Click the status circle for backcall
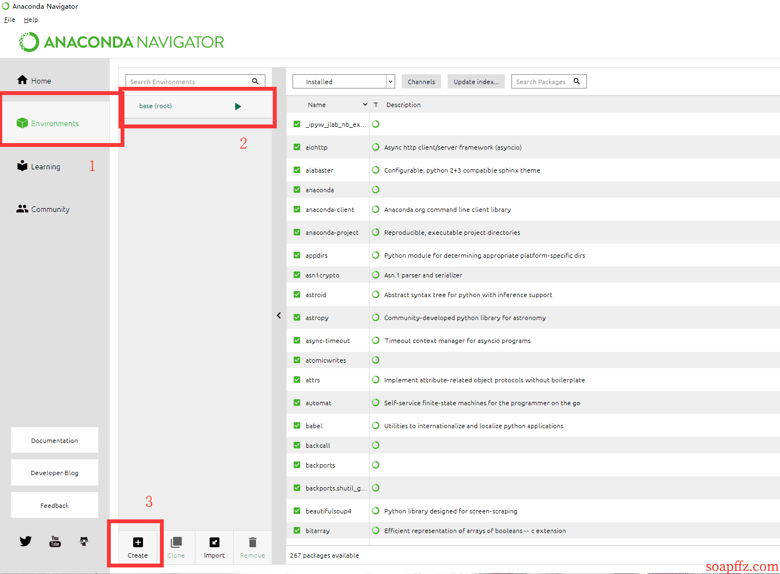 tap(376, 445)
